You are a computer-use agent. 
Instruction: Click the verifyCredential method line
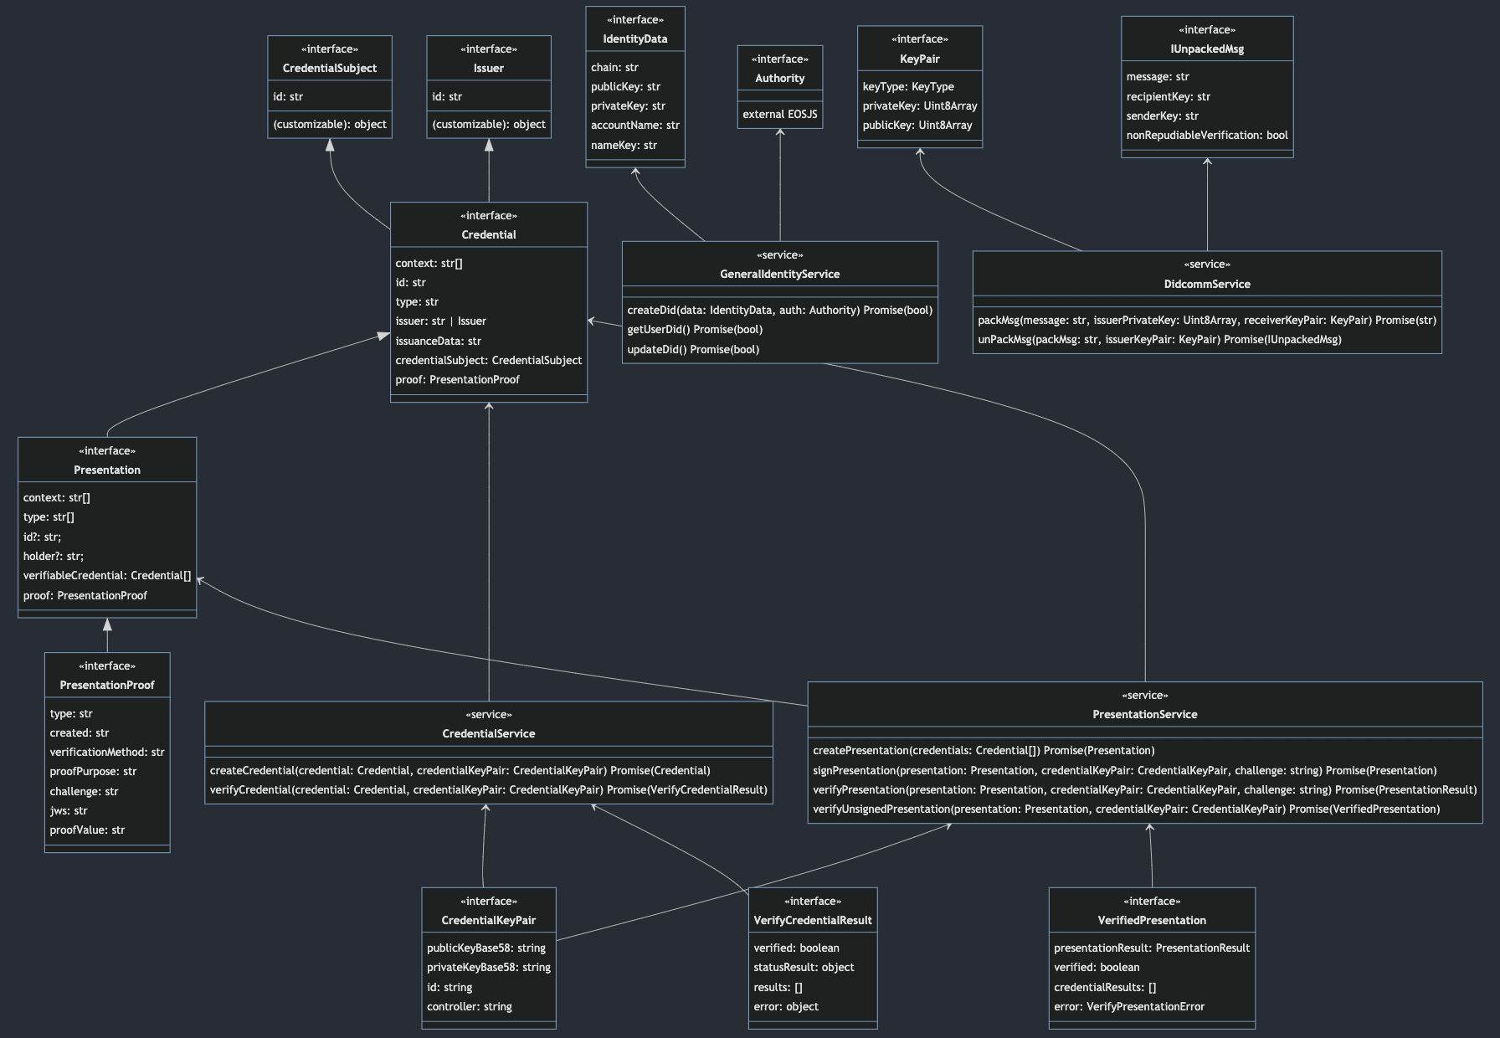pyautogui.click(x=489, y=790)
